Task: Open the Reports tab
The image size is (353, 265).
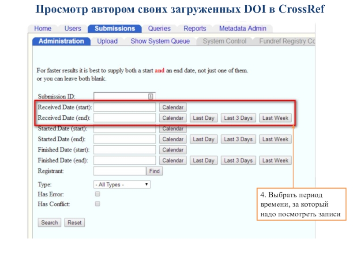Action: click(195, 29)
